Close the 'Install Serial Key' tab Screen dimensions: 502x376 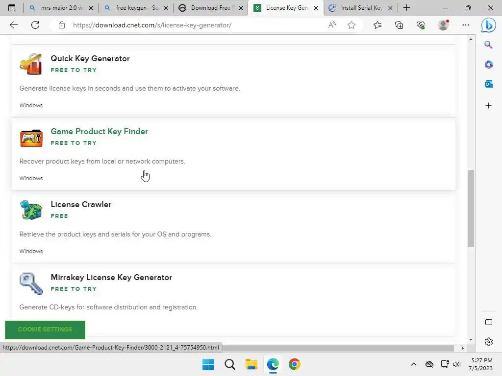pos(390,8)
